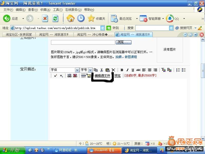This screenshot has height=154, width=205.
Task: Click the superscript icon
Action: coord(55,75)
